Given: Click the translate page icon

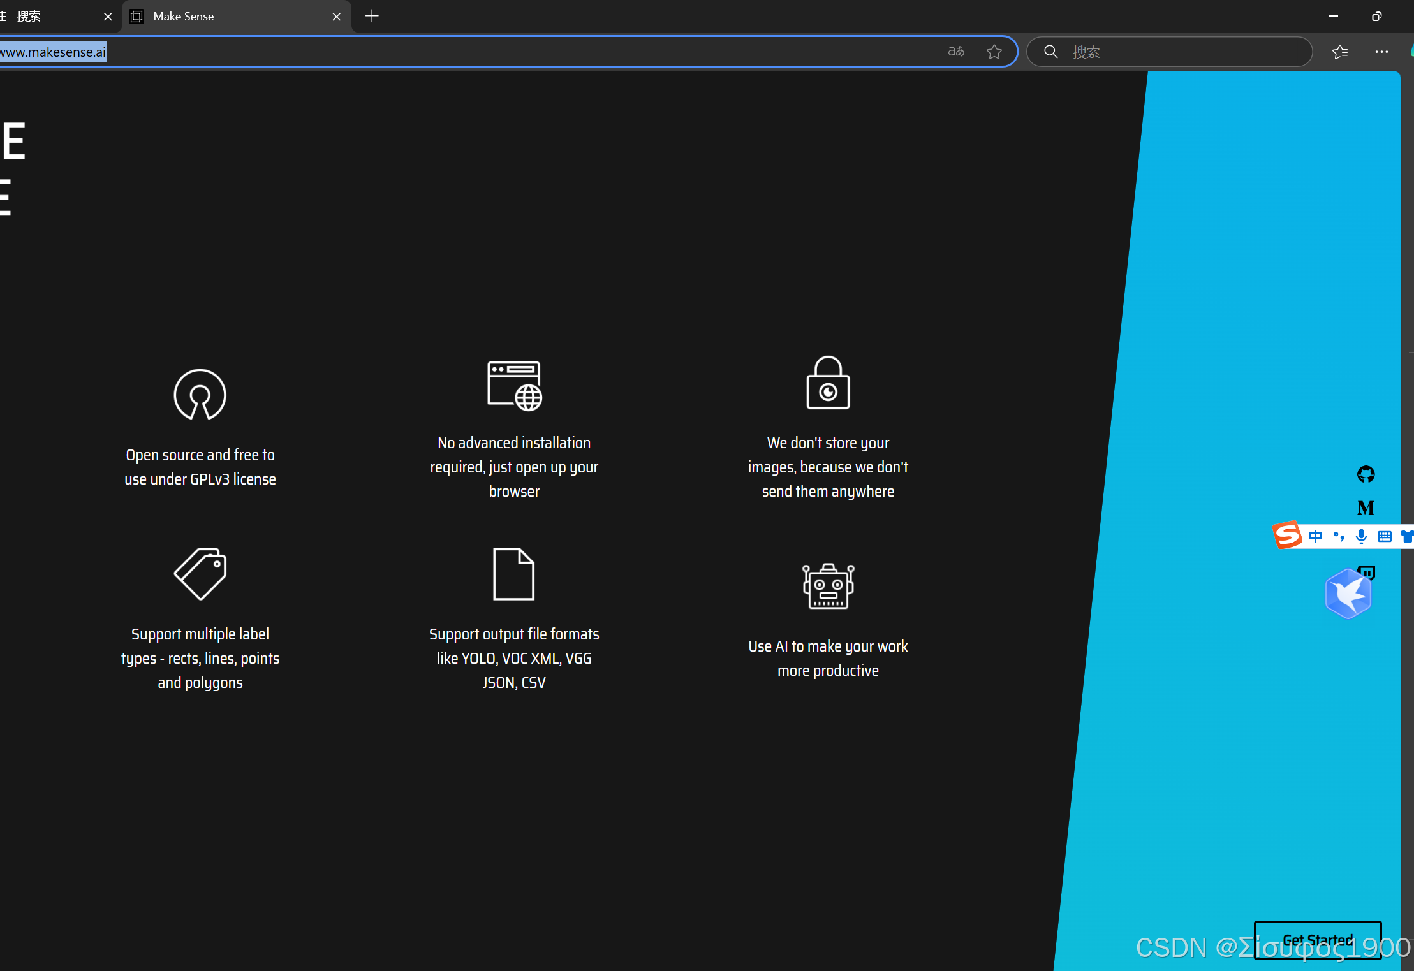Looking at the screenshot, I should click(x=955, y=52).
